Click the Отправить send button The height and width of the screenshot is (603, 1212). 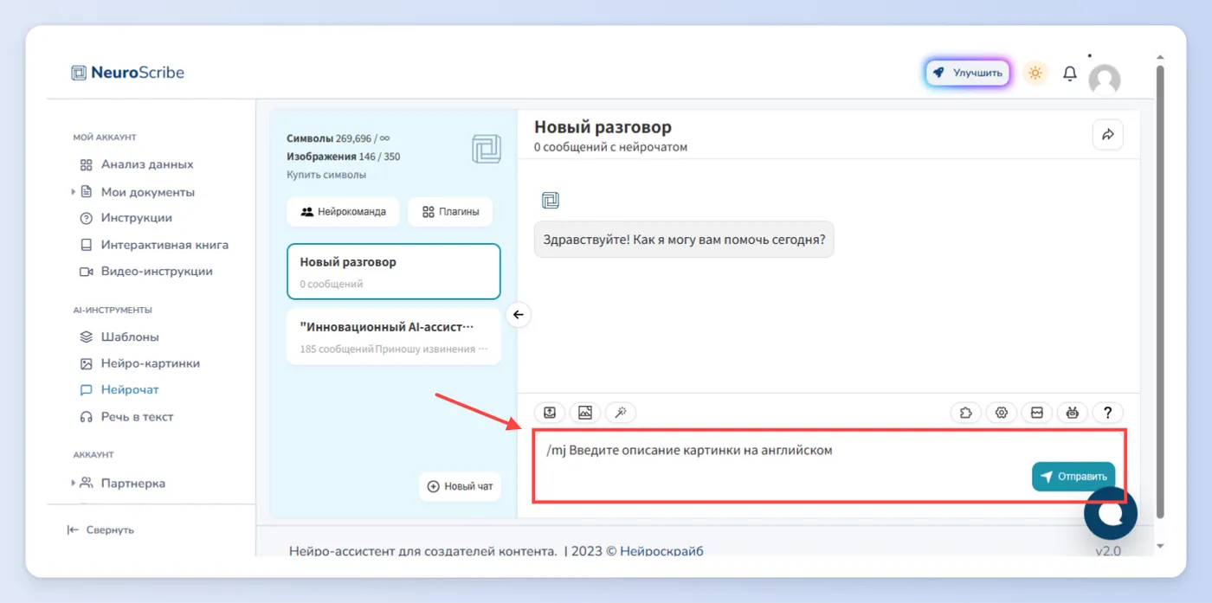pos(1073,476)
